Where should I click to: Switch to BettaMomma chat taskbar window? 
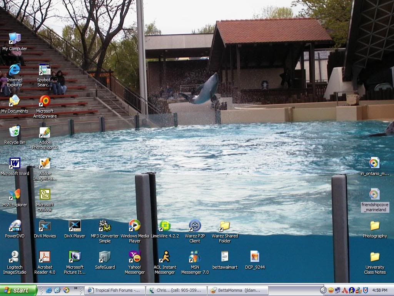point(238,290)
